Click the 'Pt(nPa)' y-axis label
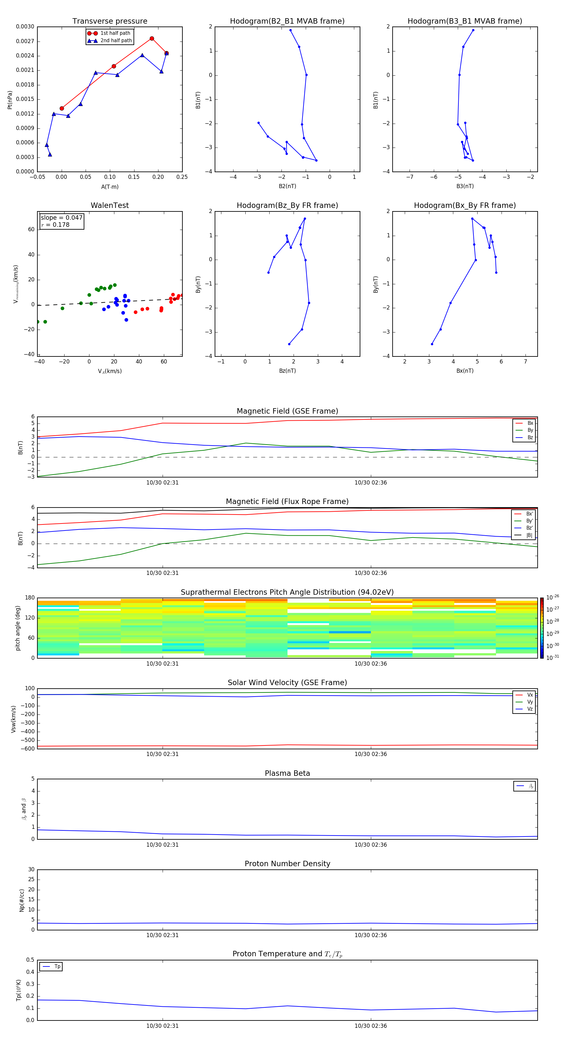Viewport: 575px width, 1054px height. tap(10, 100)
